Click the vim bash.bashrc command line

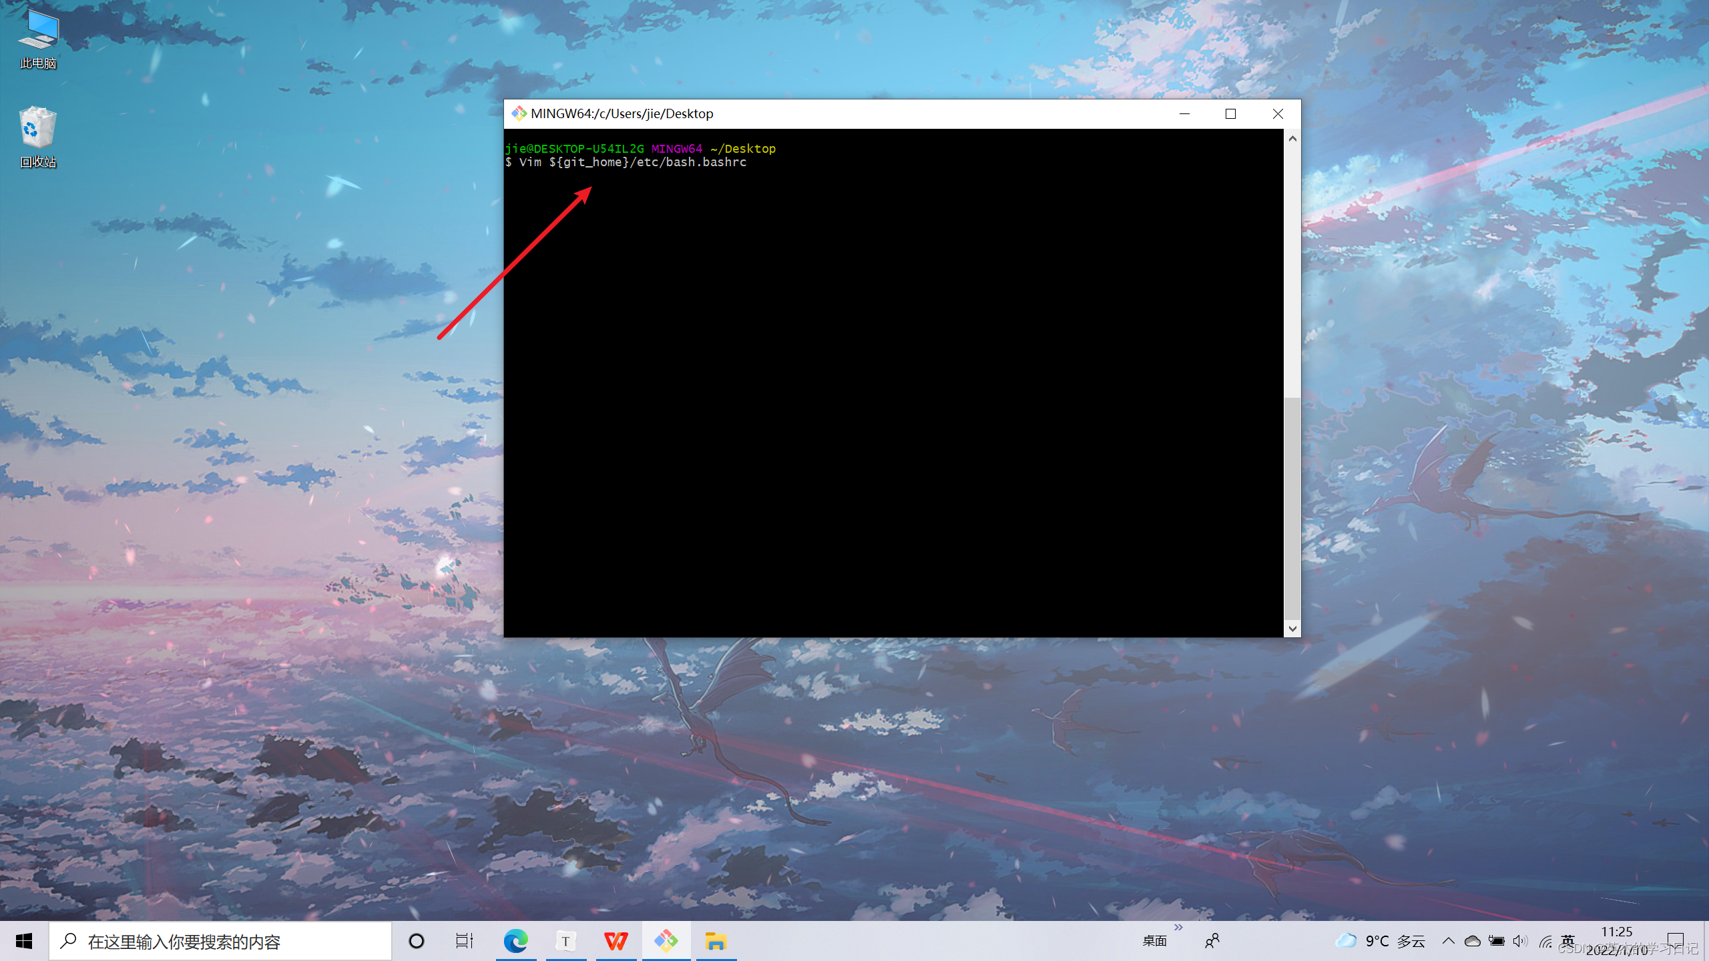(626, 162)
